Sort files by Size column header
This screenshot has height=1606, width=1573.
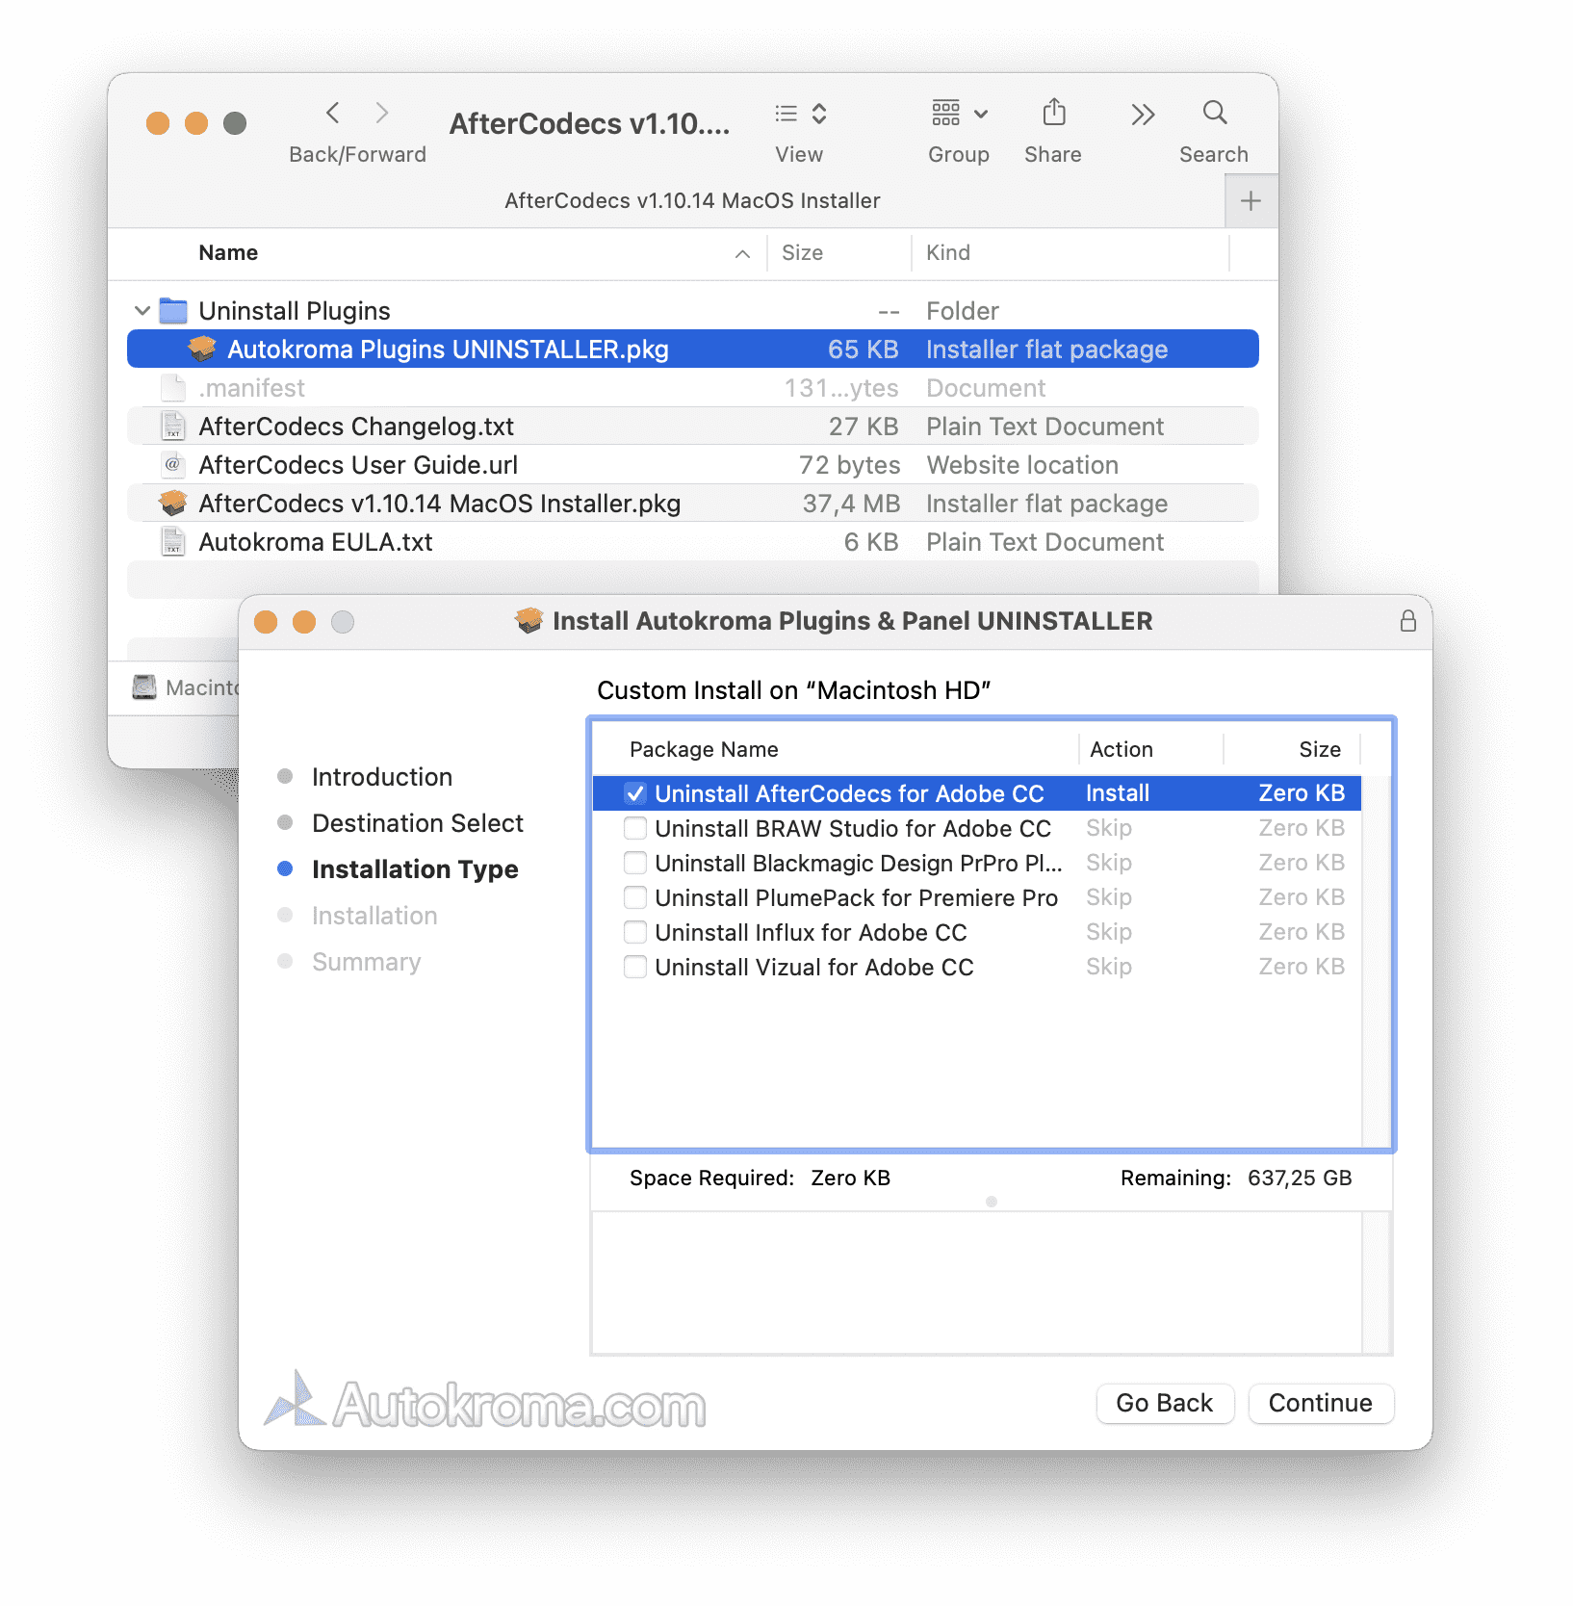[802, 253]
